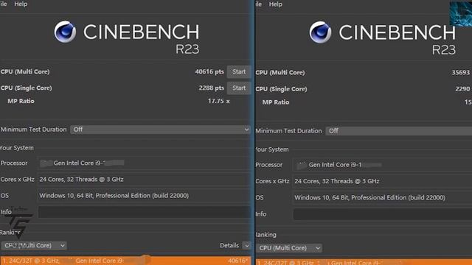Image resolution: width=472 pixels, height=265 pixels.
Task: Click the left Cinebench logo sphere icon
Action: point(65,32)
